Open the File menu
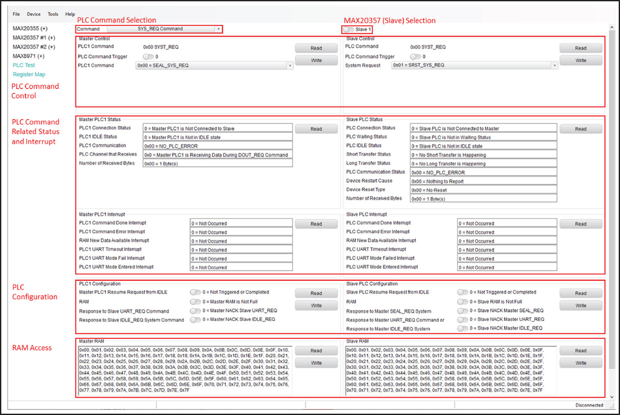The width and height of the screenshot is (620, 415). click(16, 14)
